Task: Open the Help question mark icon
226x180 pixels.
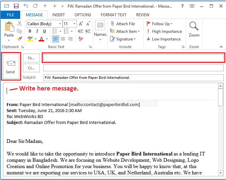Action: pyautogui.click(x=182, y=6)
